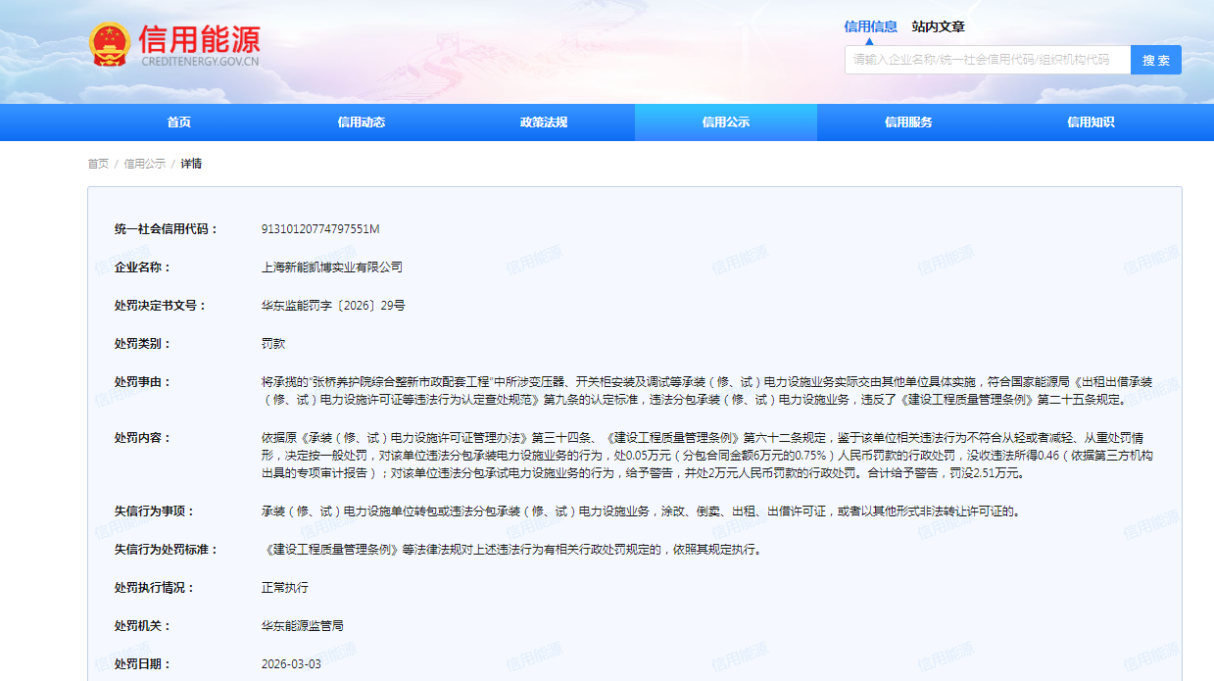The height and width of the screenshot is (681, 1214).
Task: Open 首页 in the navigation bar
Action: (x=179, y=122)
